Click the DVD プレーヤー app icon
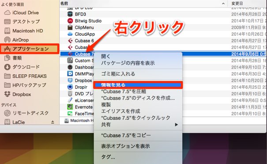 pyautogui.click(x=70, y=94)
